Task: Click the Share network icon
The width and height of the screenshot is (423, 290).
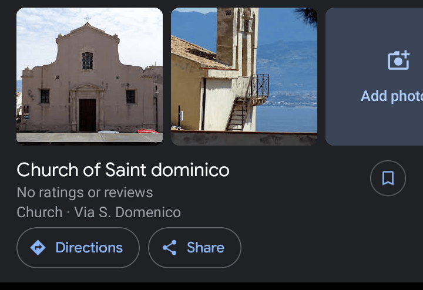Action: (170, 248)
